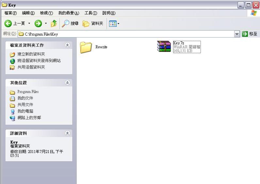Viewport: 260px width, 184px height.
Task: Go up one folder level icon
Action: tap(54, 23)
